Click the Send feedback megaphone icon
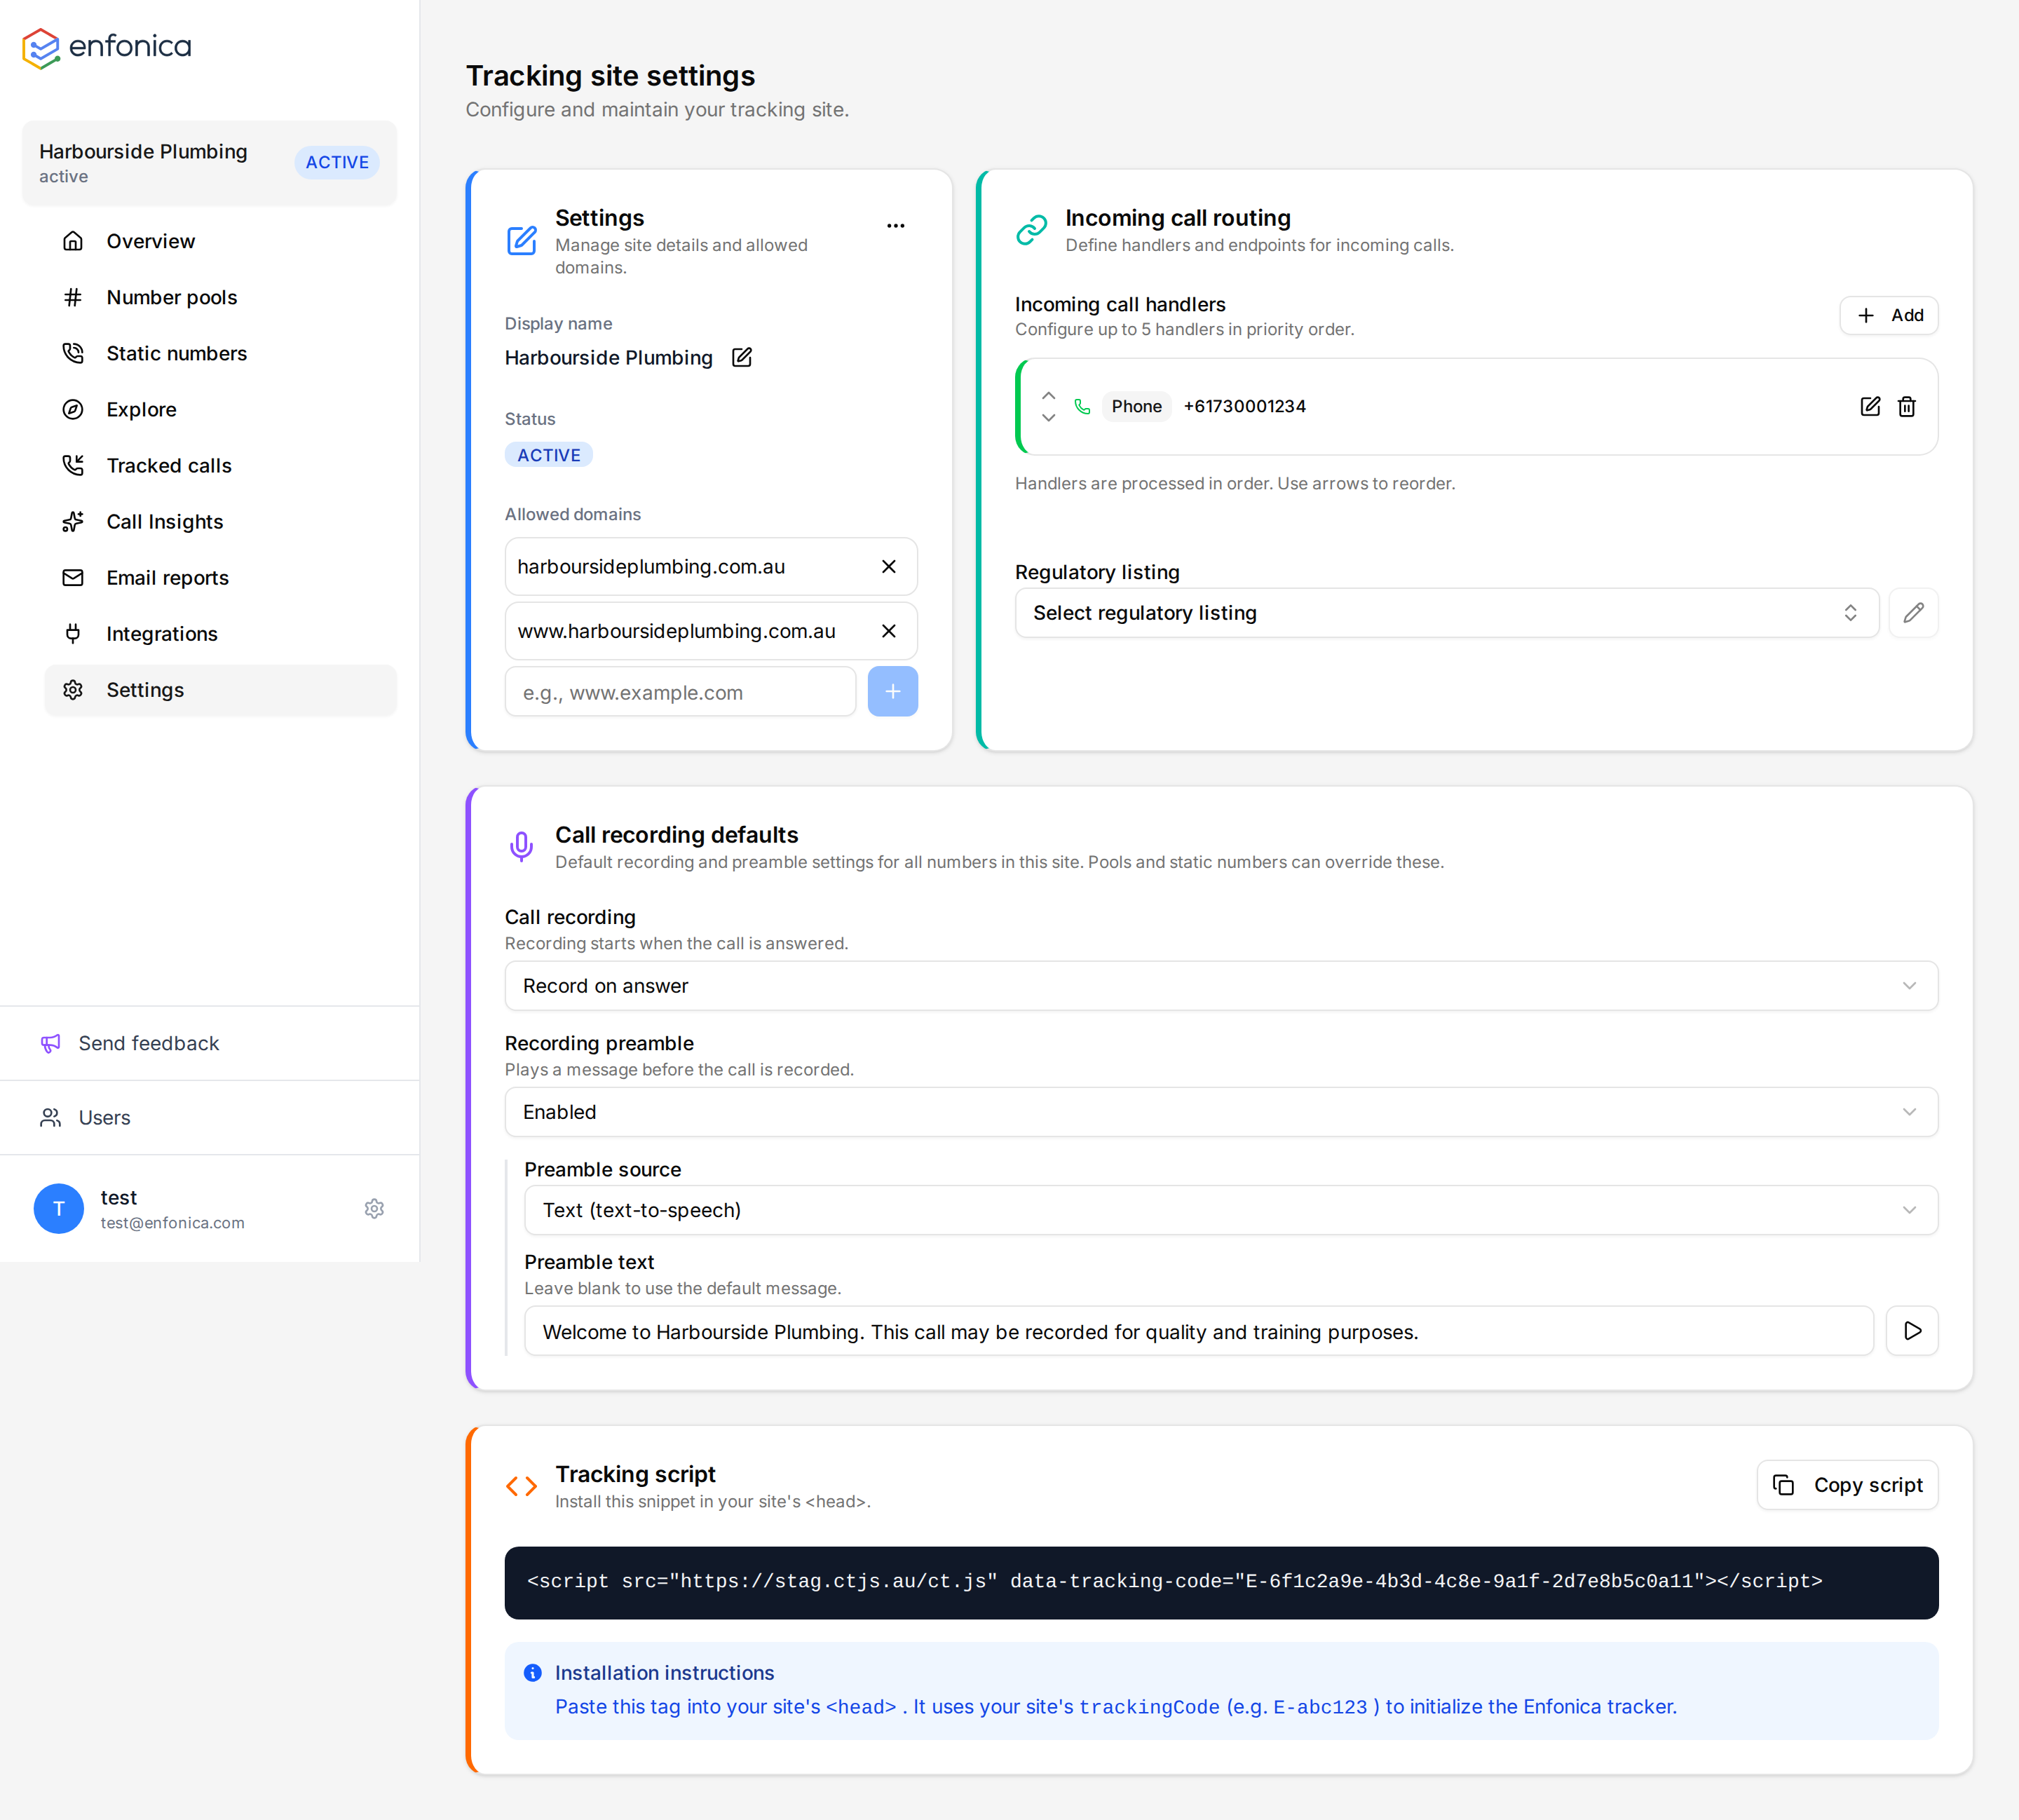This screenshot has height=1820, width=2019. tap(51, 1043)
